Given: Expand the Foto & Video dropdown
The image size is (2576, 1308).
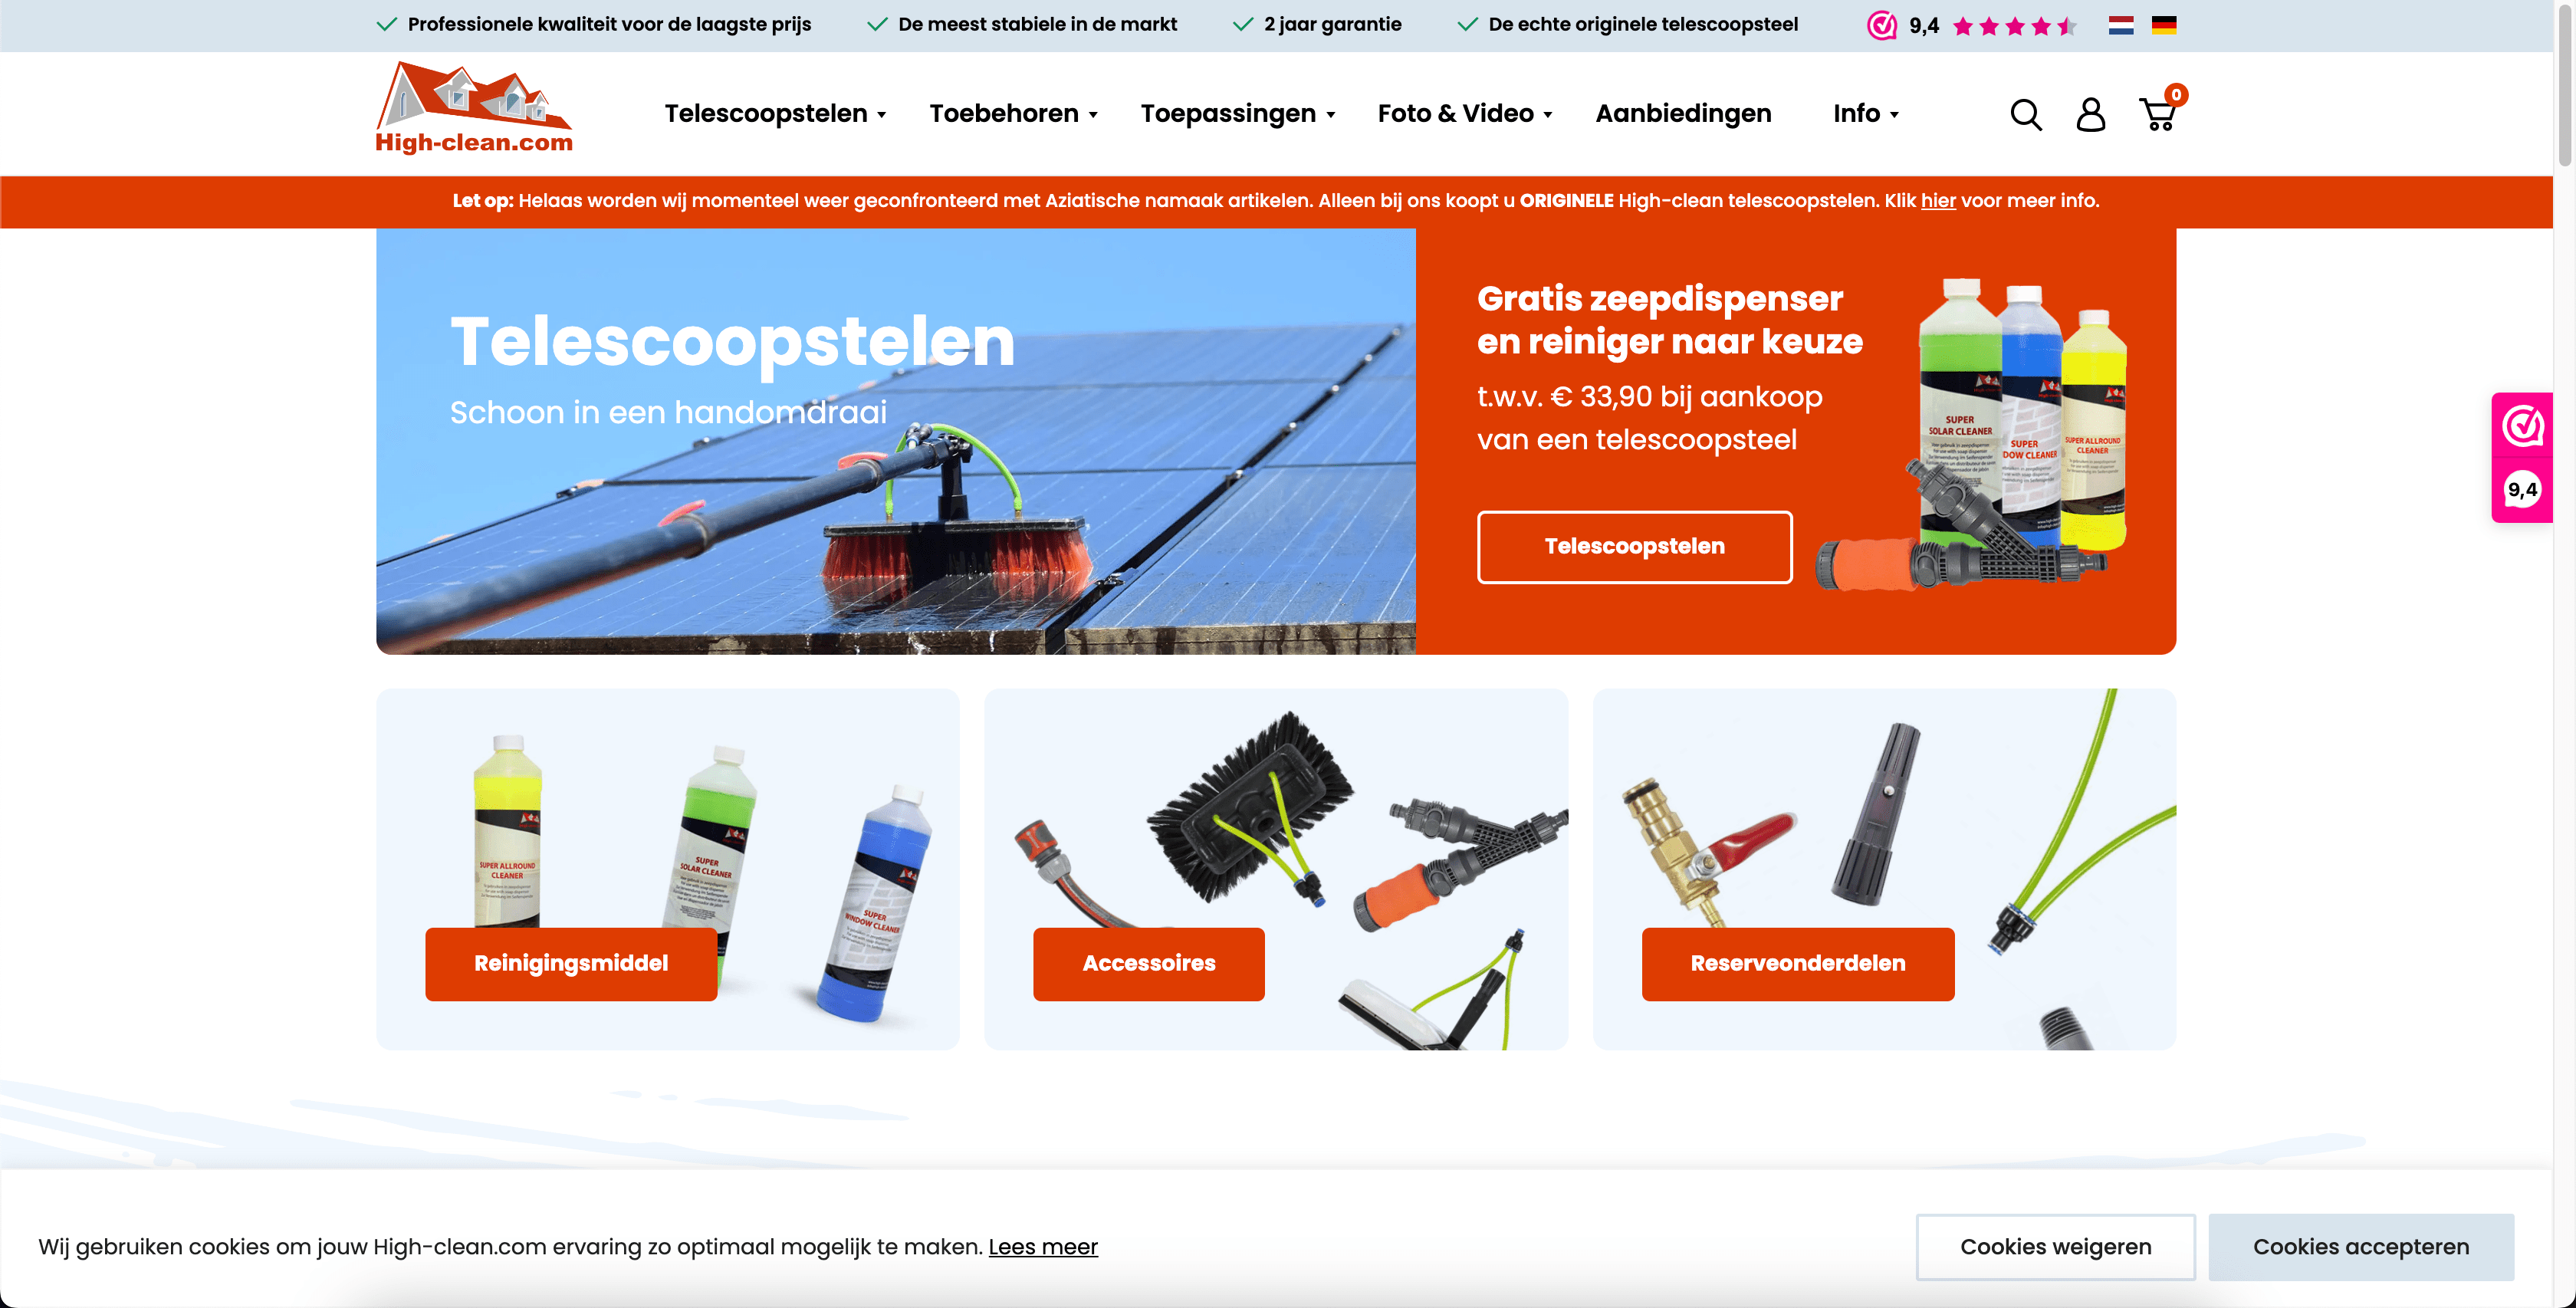Looking at the screenshot, I should point(1465,114).
